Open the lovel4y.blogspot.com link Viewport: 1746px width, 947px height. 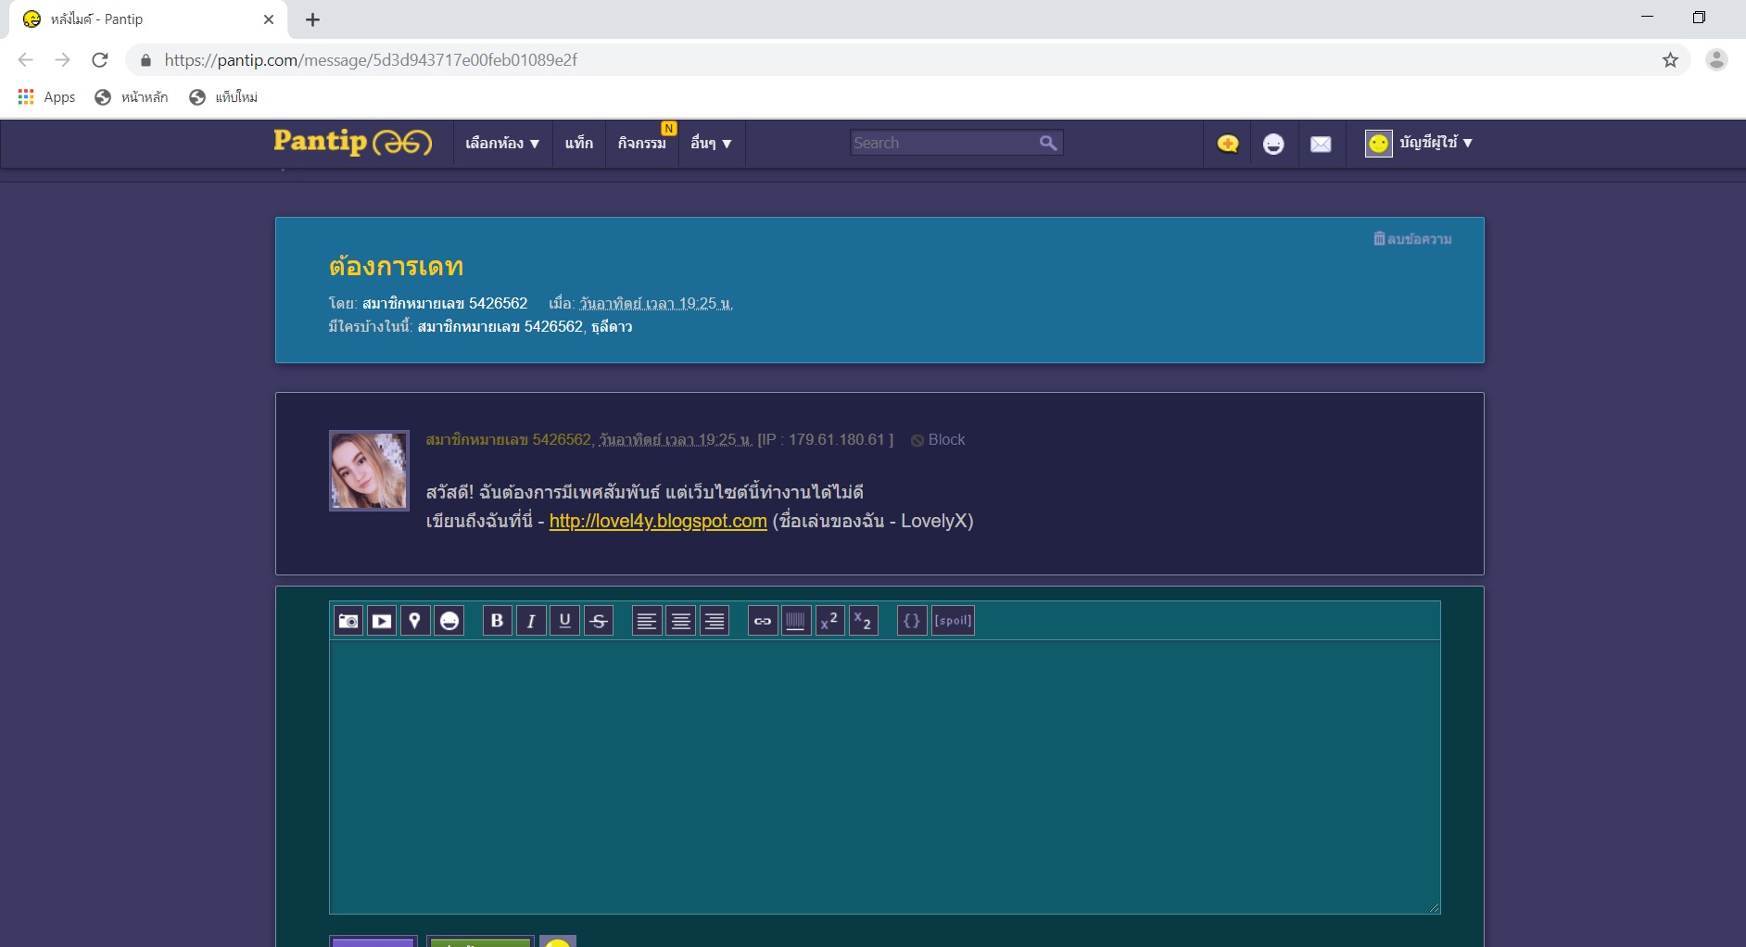658,521
